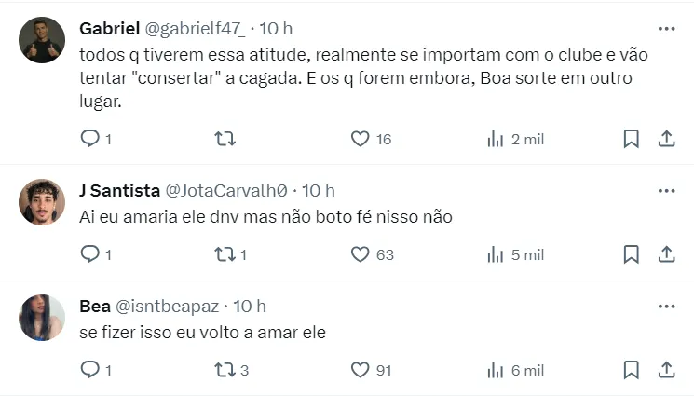Reply to Bea's tweet

click(x=90, y=370)
